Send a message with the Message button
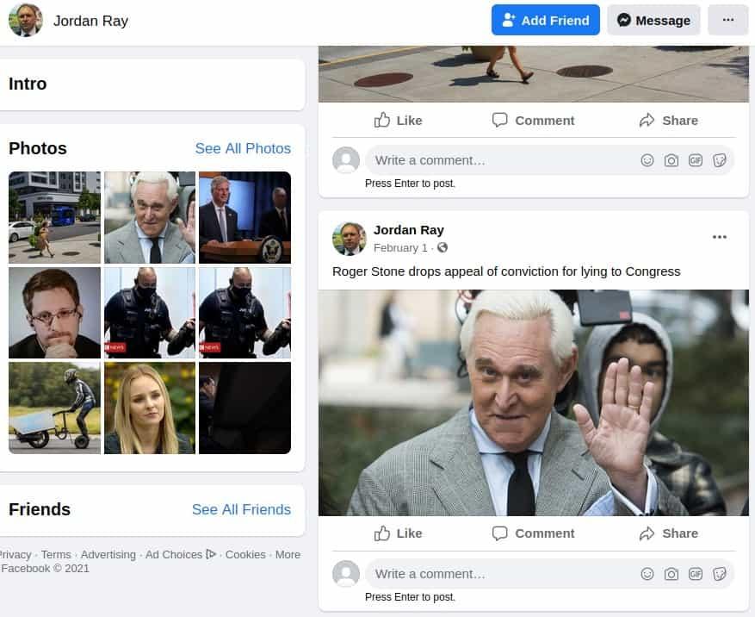This screenshot has height=617, width=755. tap(653, 20)
